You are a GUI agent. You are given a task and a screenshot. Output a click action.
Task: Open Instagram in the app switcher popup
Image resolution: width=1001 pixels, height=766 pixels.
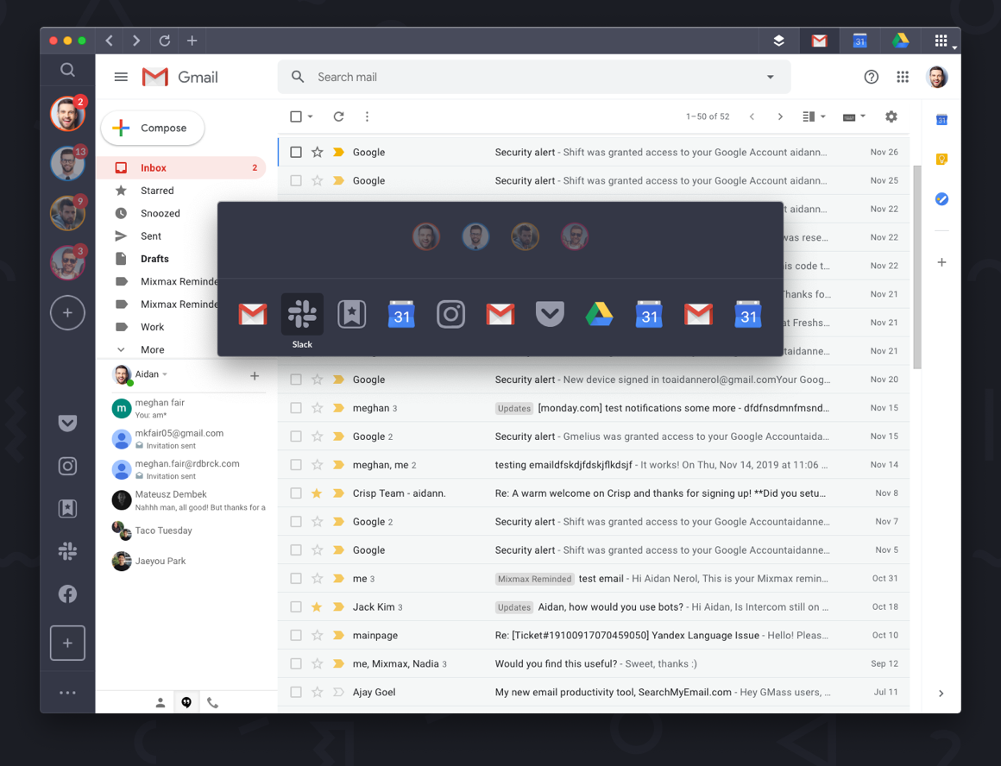[x=450, y=314]
